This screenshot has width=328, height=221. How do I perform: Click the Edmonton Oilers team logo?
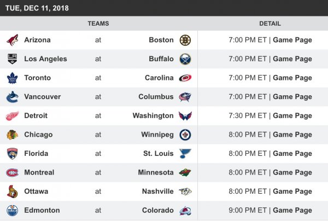coord(12,211)
